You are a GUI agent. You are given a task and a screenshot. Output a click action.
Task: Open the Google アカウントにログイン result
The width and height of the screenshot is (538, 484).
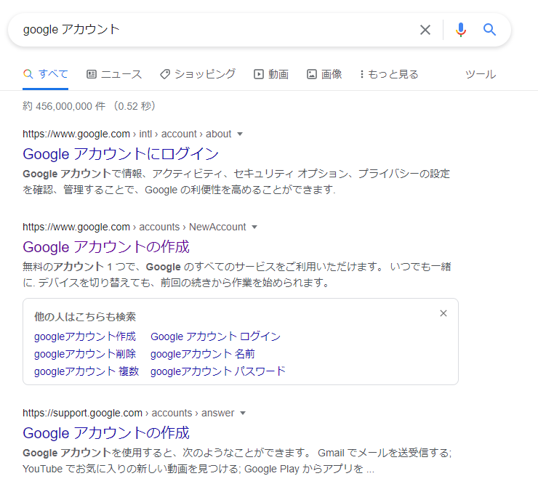click(121, 153)
